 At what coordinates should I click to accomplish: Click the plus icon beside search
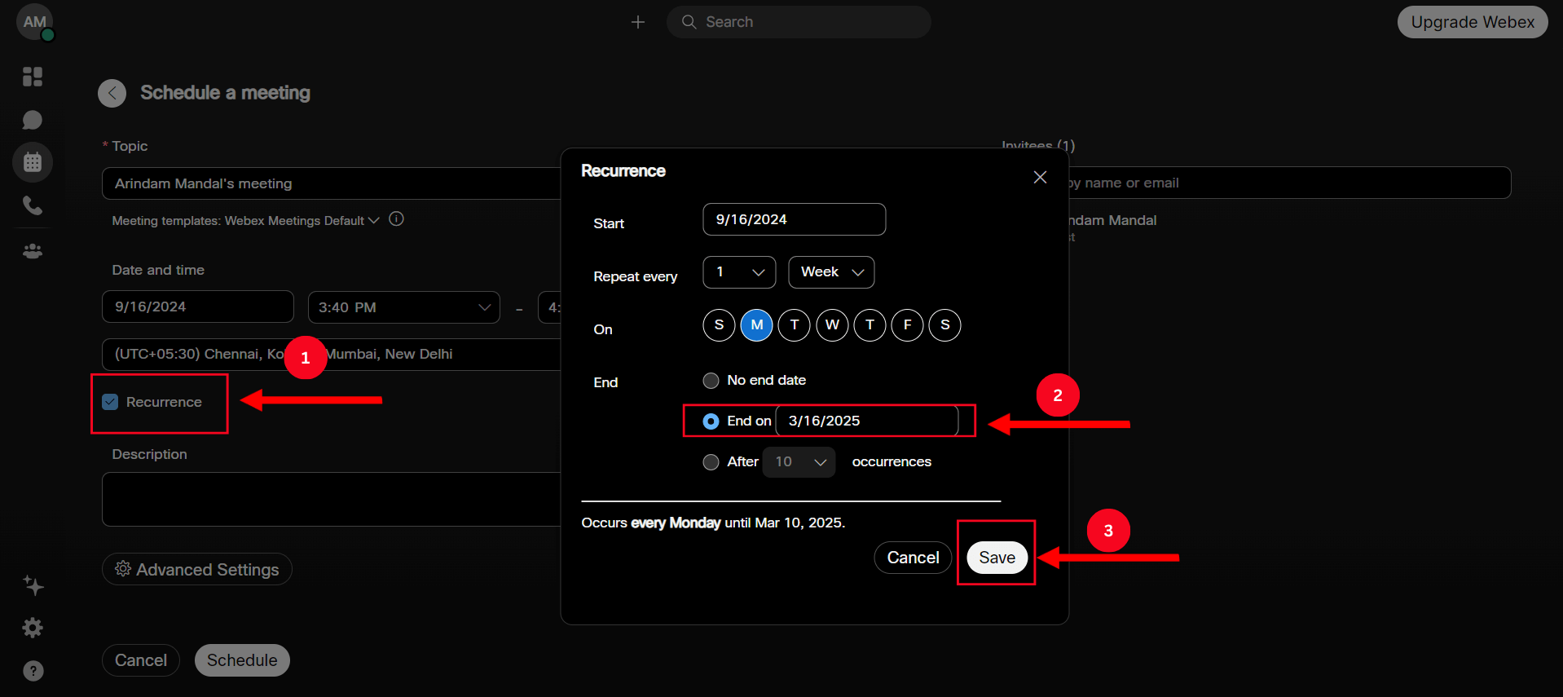click(x=638, y=22)
